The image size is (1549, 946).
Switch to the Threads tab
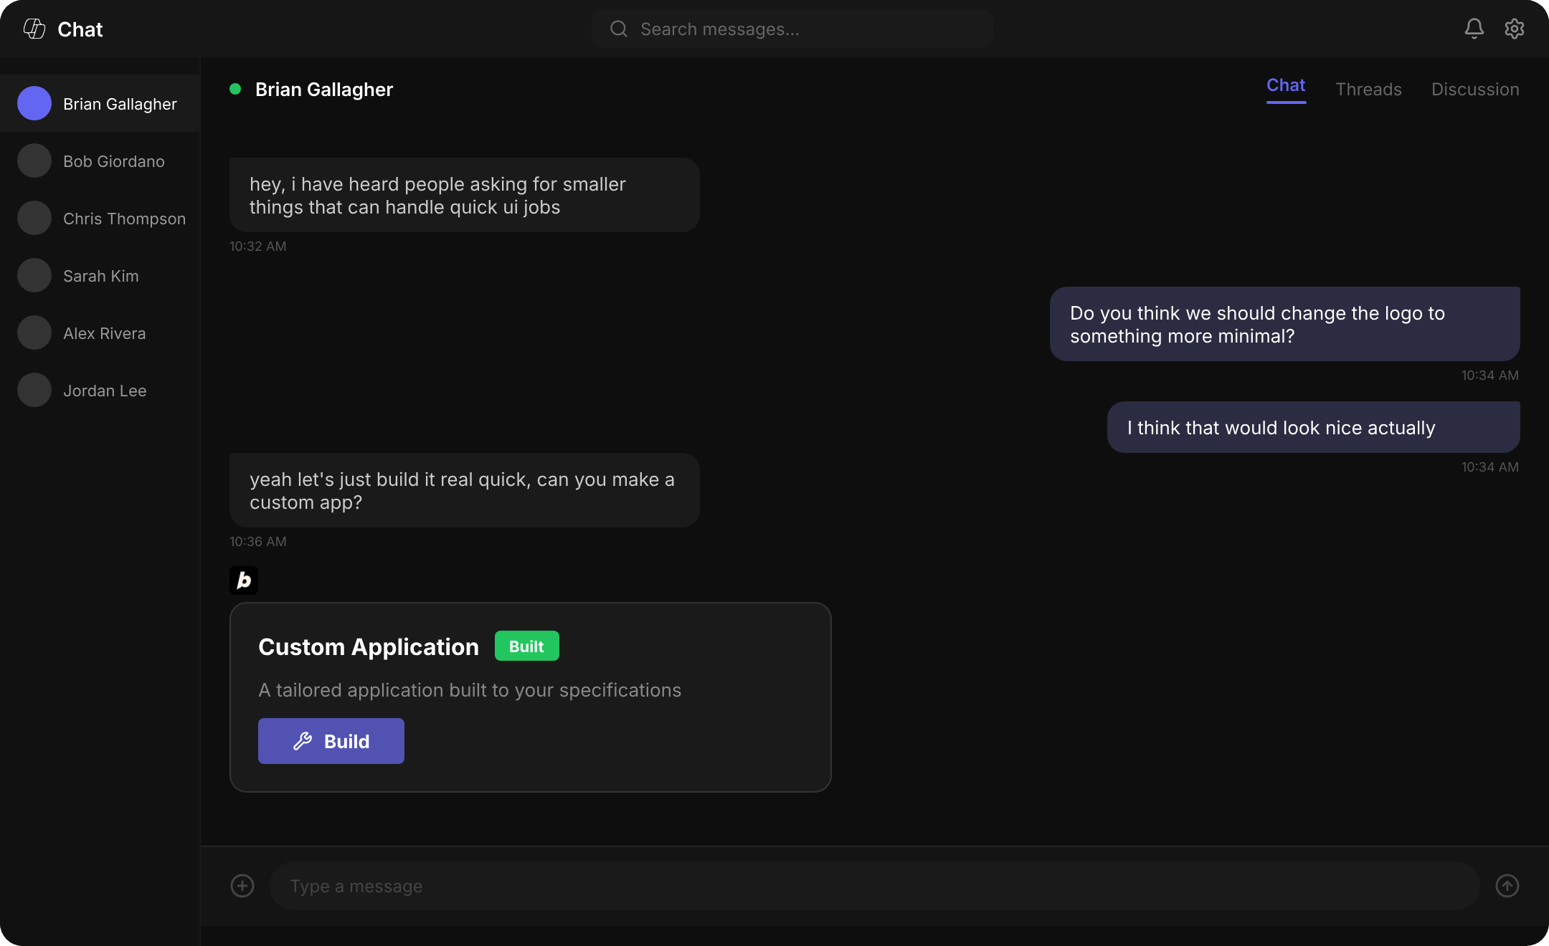pos(1368,90)
